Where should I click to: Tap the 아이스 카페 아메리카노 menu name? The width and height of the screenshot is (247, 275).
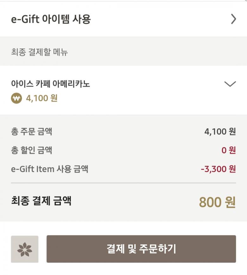51,84
